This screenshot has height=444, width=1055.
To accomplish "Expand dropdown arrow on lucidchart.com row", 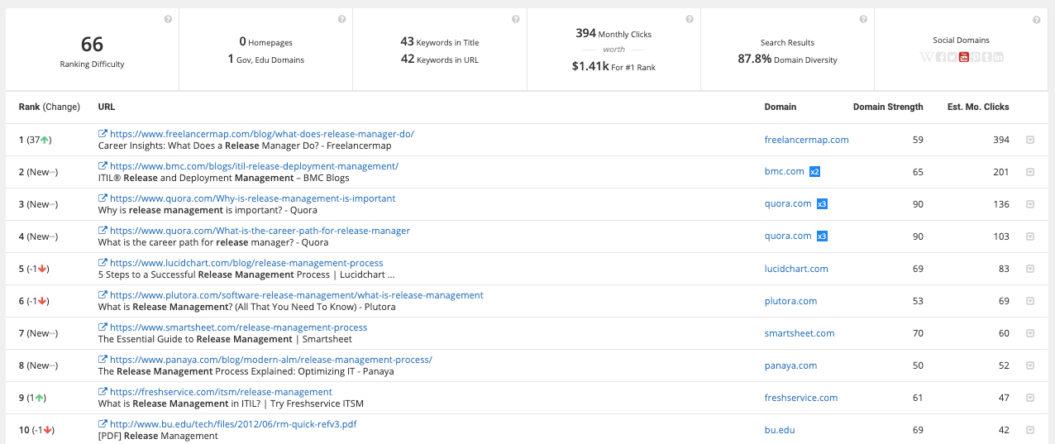I will 1030,269.
